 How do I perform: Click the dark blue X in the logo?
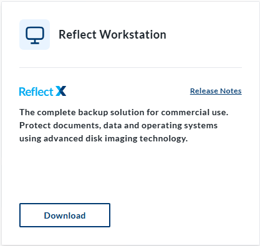61,91
